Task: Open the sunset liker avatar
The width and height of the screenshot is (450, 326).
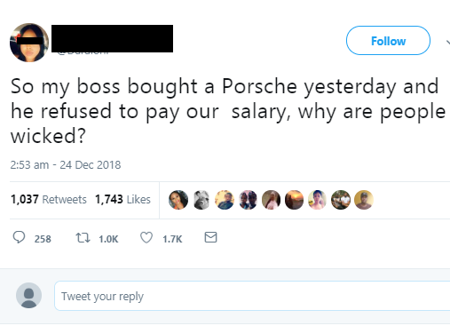Action: 294,200
